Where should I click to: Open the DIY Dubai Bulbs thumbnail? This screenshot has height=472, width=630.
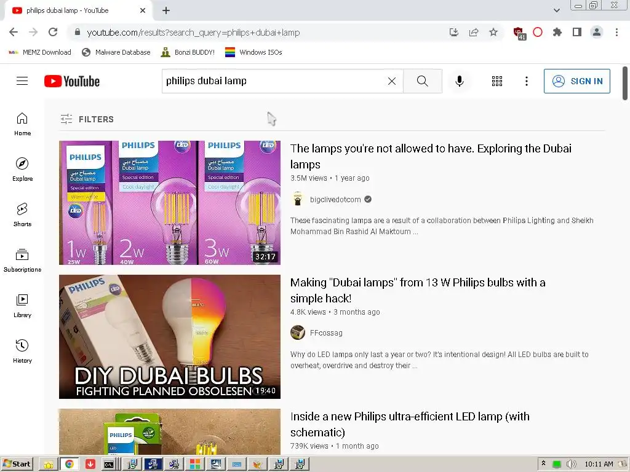(170, 337)
